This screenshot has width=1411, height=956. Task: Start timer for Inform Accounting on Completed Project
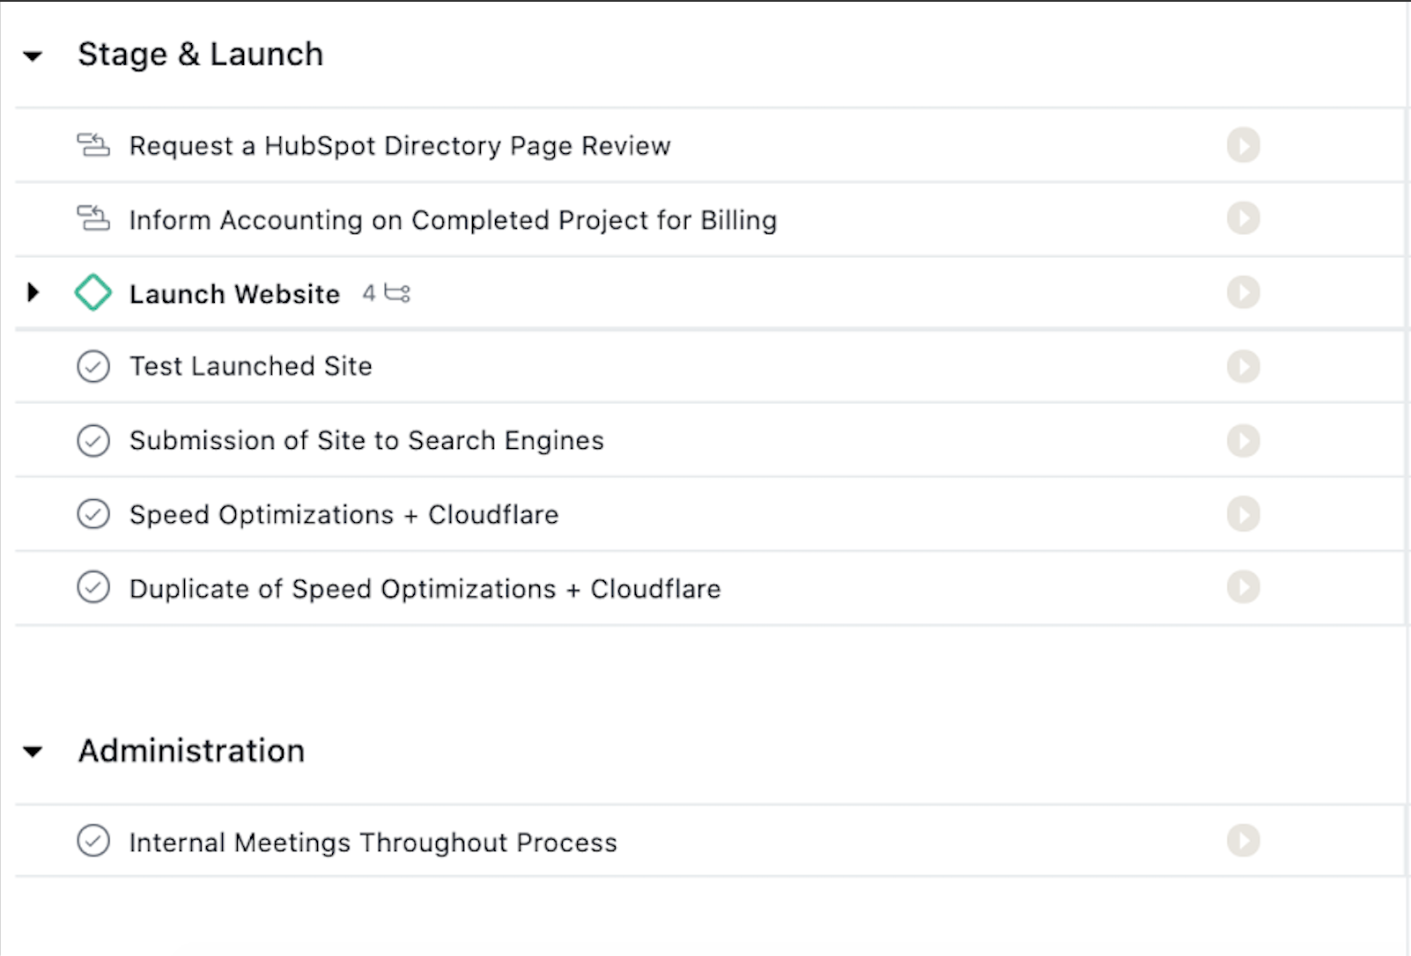pyautogui.click(x=1243, y=218)
